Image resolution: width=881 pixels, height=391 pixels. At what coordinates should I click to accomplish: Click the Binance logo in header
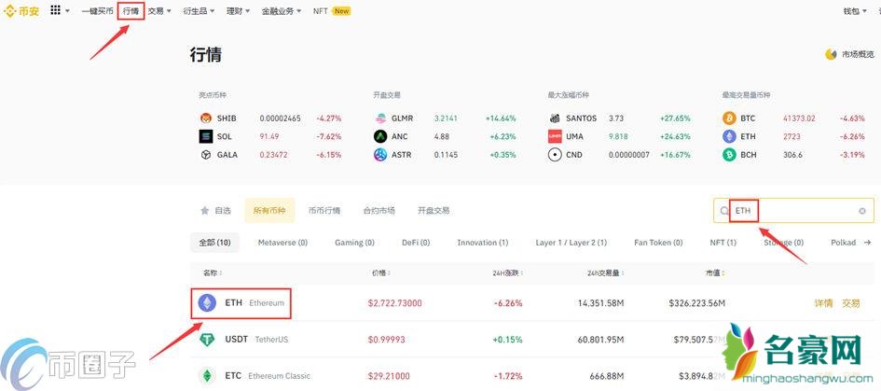[22, 11]
